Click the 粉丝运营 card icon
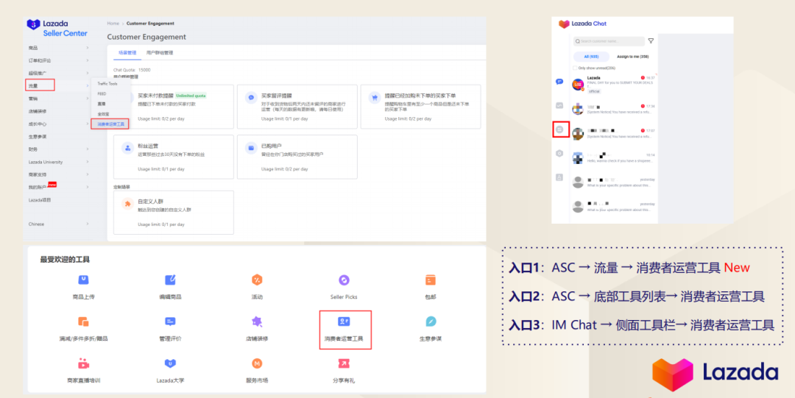The height and width of the screenshot is (398, 795). click(x=127, y=148)
